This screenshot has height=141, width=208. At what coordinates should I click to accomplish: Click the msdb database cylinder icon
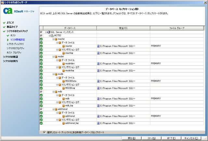coord(56,74)
